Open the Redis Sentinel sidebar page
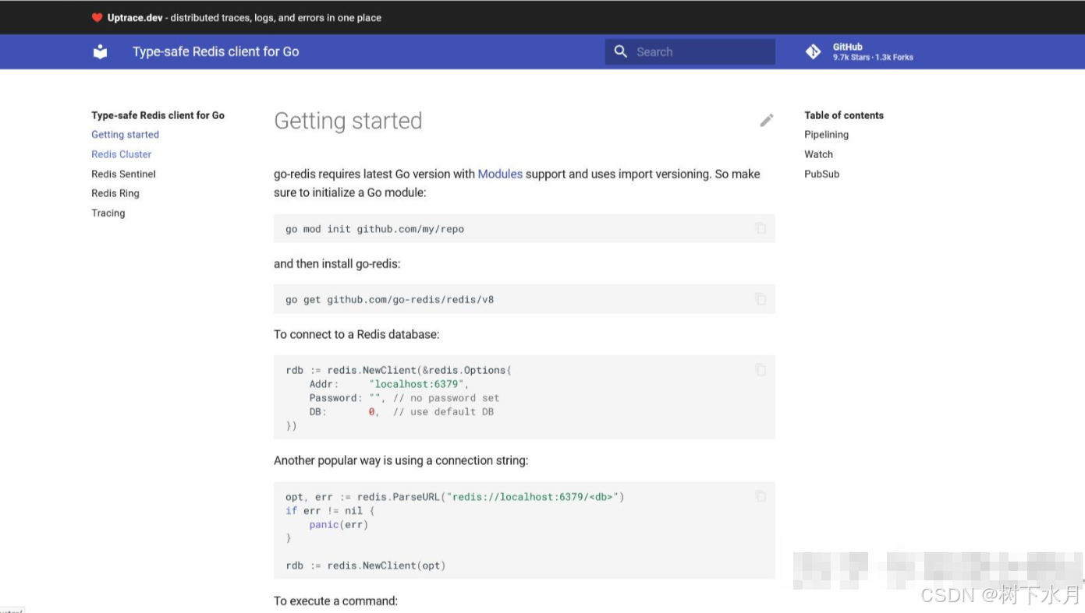The image size is (1085, 613). click(x=123, y=174)
